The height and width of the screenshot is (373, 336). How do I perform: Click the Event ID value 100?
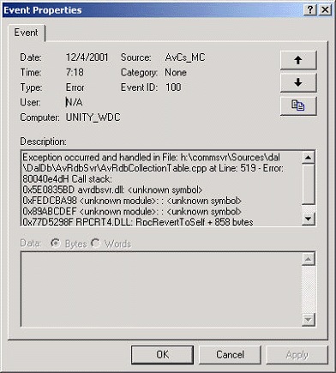[173, 87]
